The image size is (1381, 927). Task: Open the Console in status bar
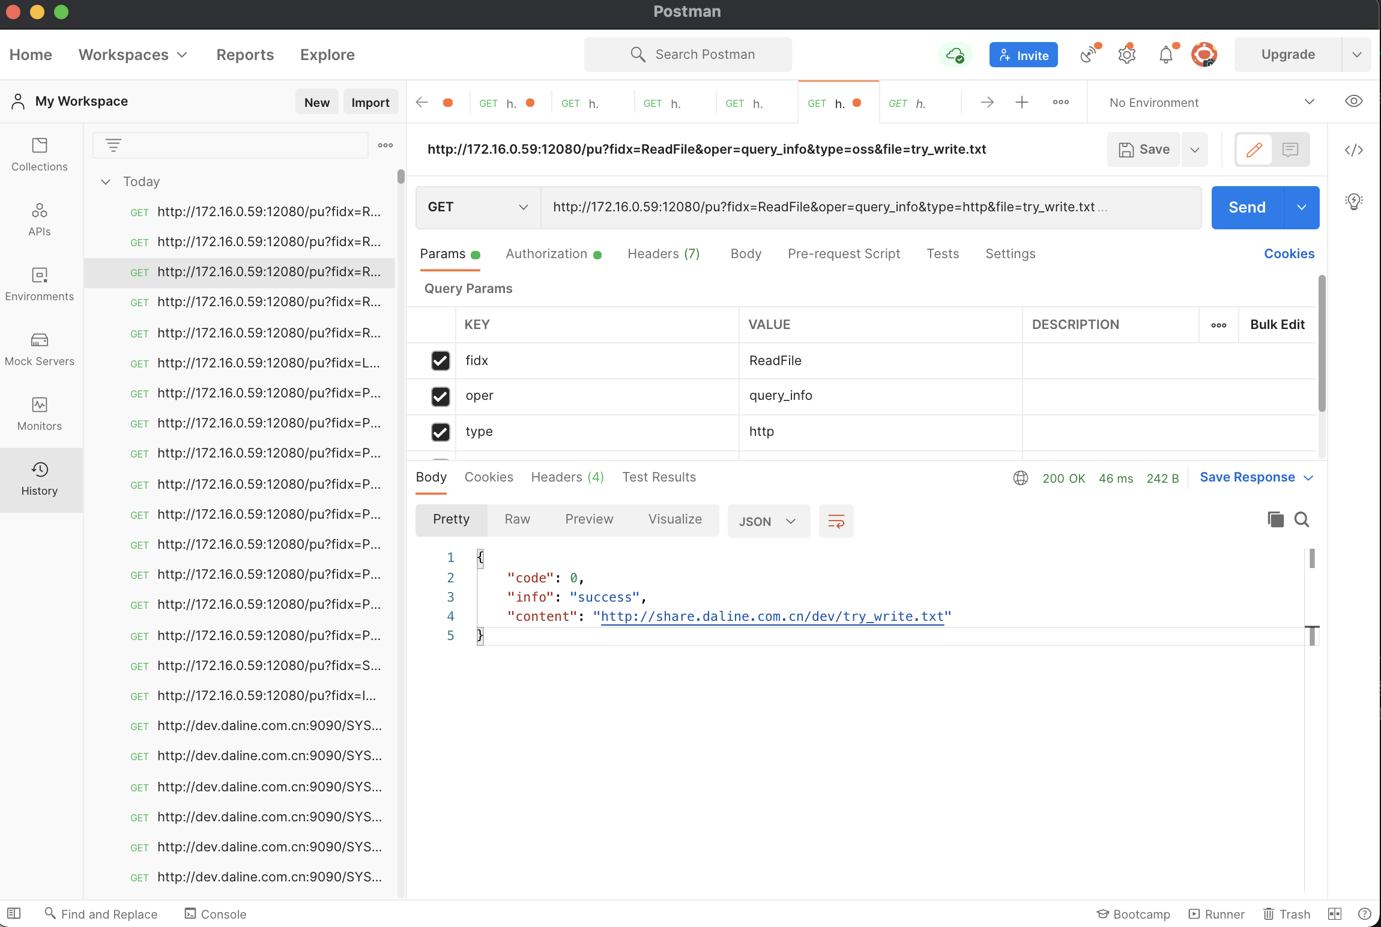tap(216, 914)
